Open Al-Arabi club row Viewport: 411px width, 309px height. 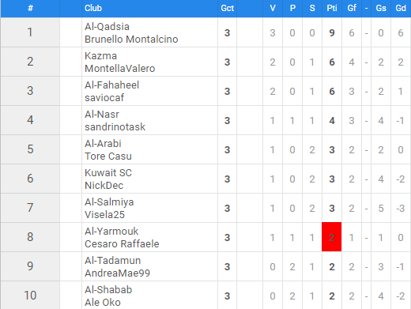coord(205,149)
